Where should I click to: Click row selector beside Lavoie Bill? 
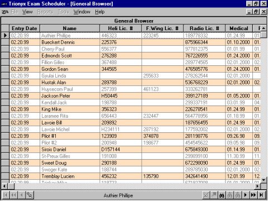(x=5, y=123)
